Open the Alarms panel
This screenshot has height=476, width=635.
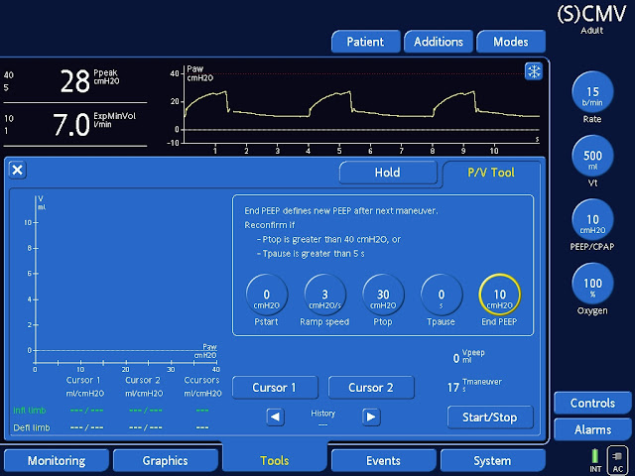tap(592, 429)
